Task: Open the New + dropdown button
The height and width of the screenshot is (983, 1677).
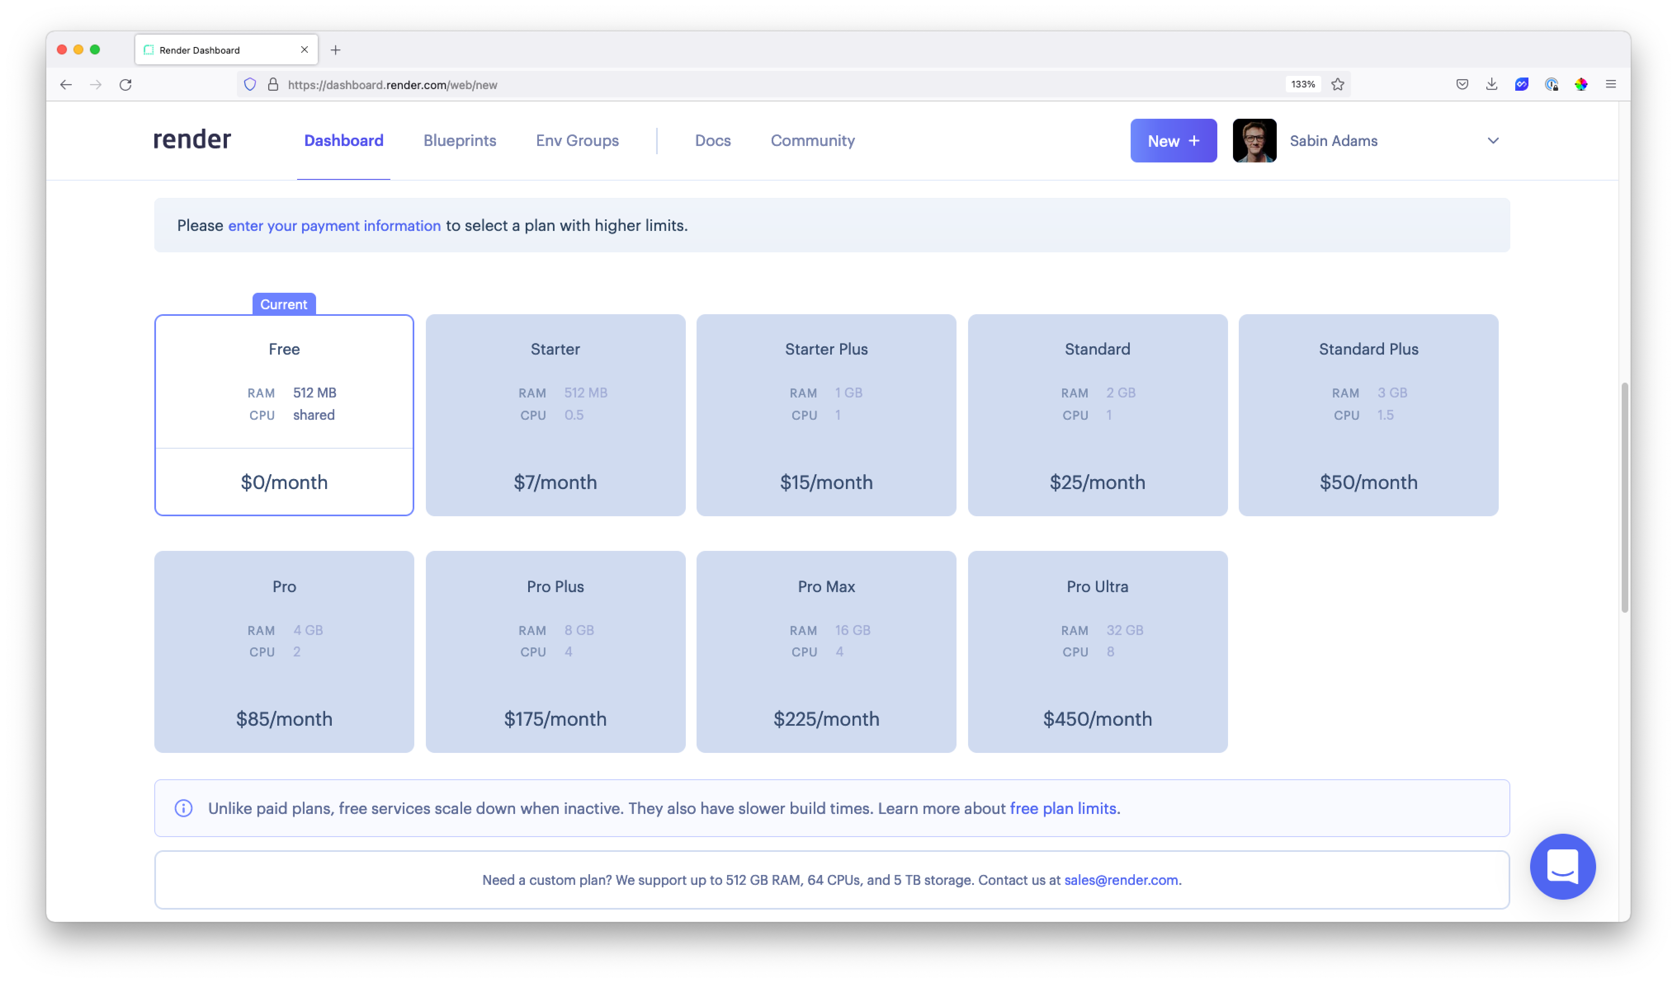Action: tap(1173, 141)
